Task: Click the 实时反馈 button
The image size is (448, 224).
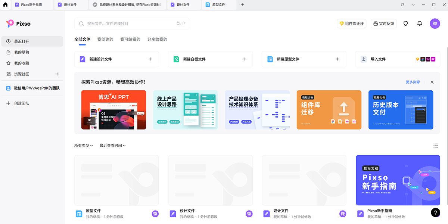Action: [383, 24]
